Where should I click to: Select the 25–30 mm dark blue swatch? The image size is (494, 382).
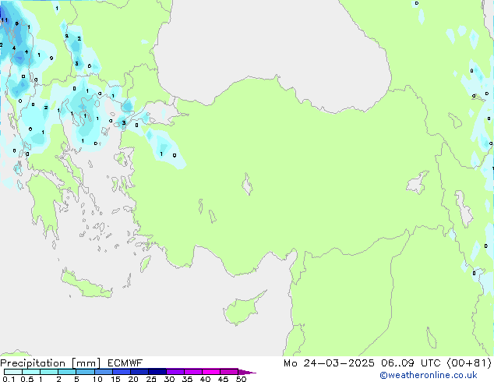coord(157,372)
